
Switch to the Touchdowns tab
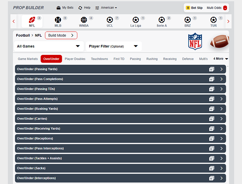click(x=99, y=59)
